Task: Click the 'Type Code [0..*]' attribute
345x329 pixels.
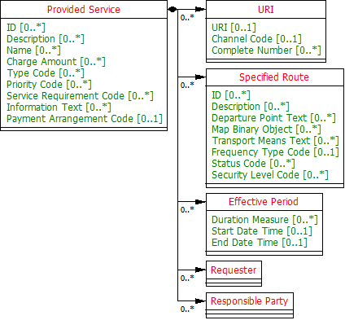Action: coord(46,73)
